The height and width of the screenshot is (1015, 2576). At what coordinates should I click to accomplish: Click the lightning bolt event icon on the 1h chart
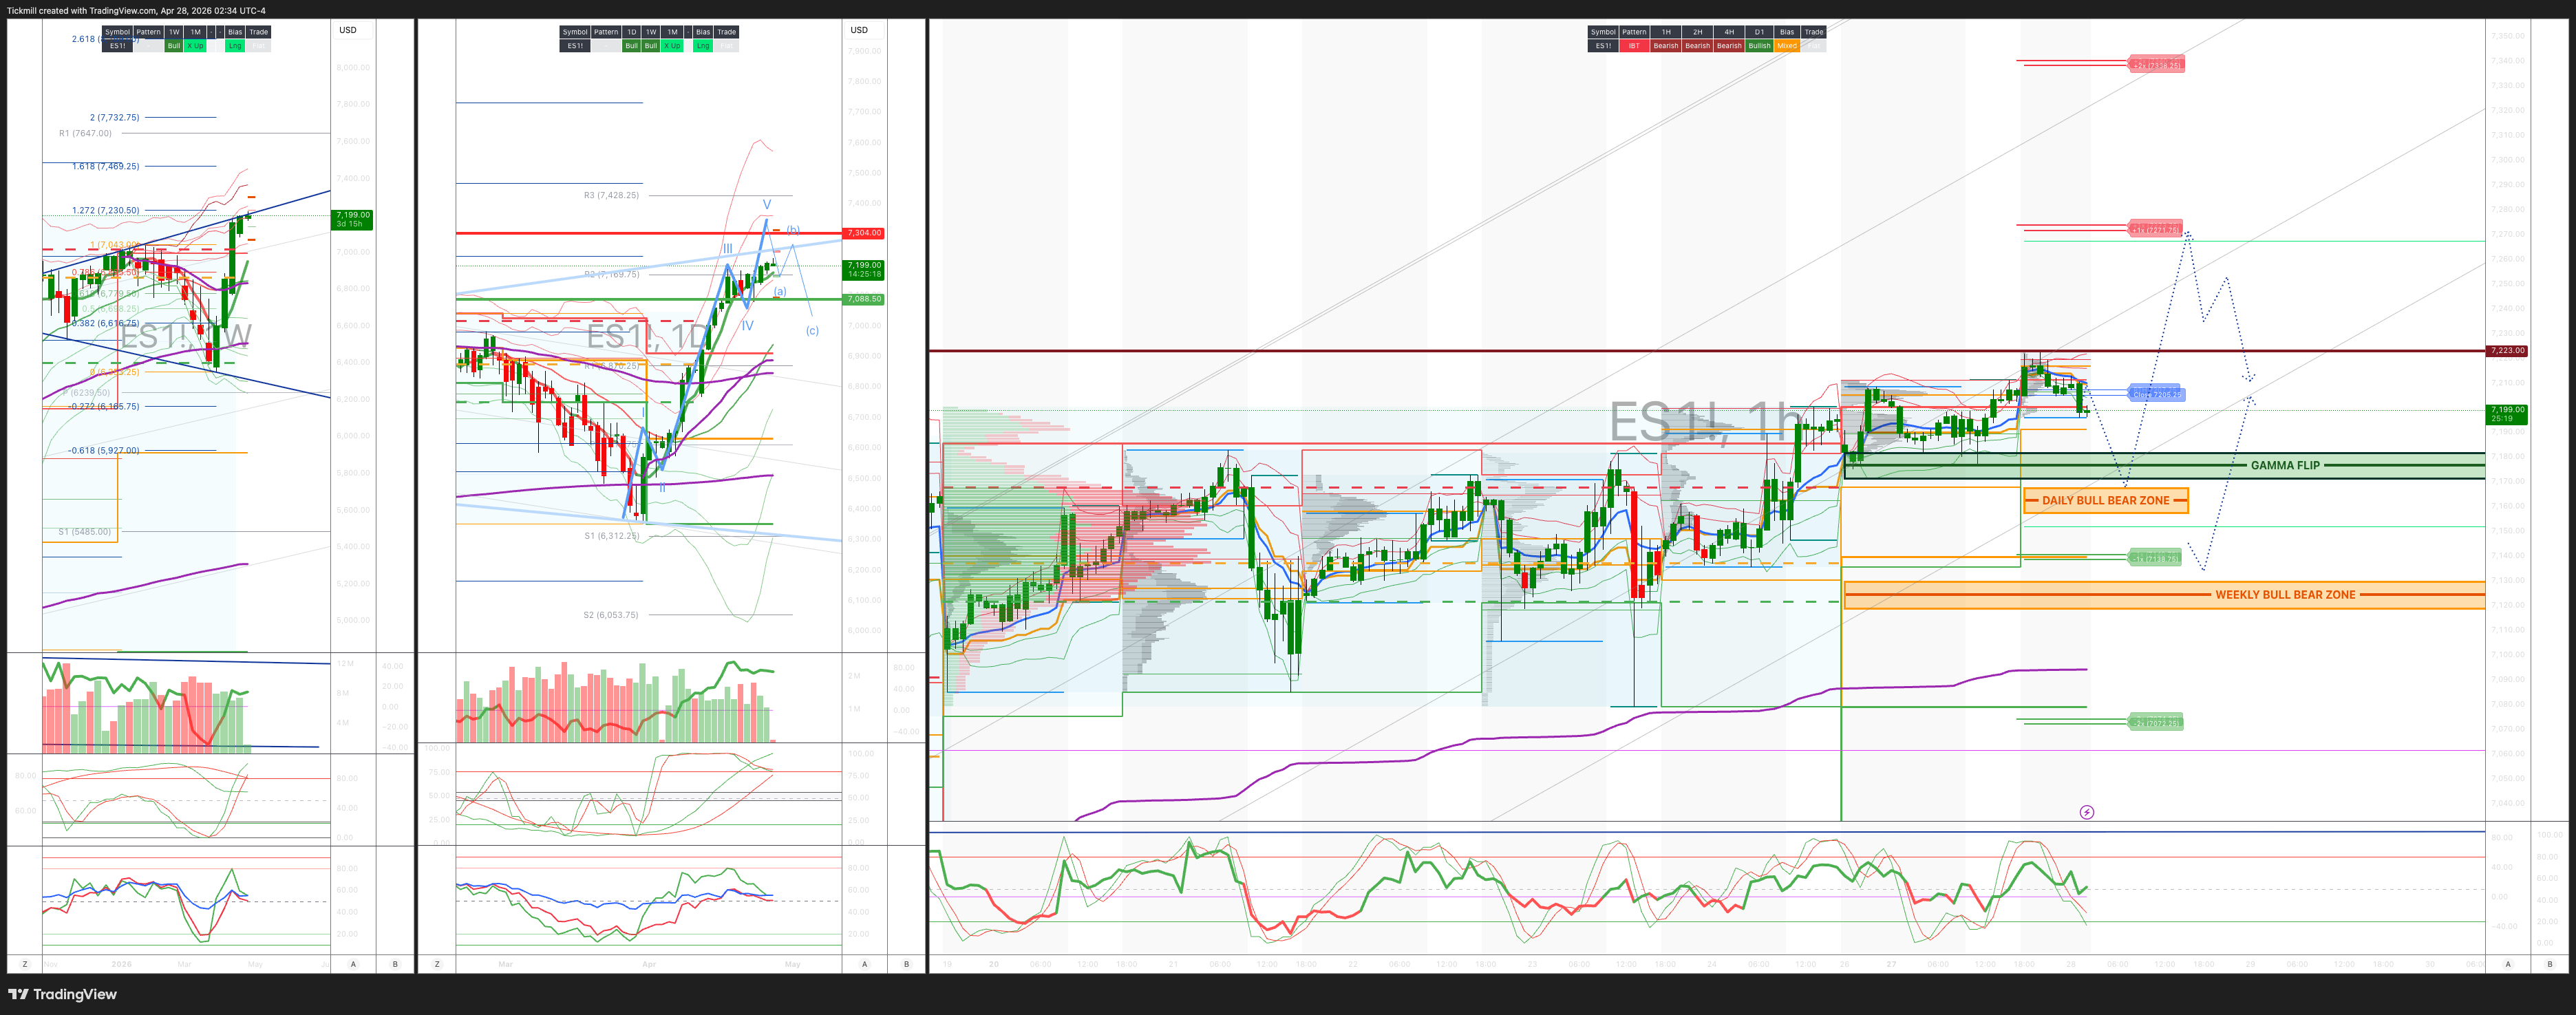pyautogui.click(x=2086, y=812)
